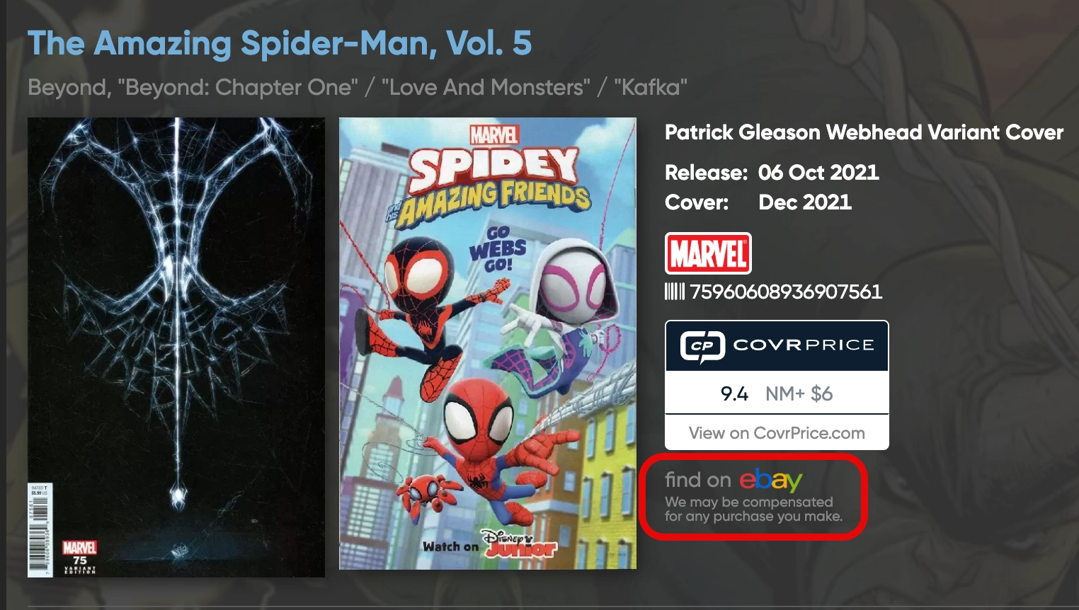The height and width of the screenshot is (610, 1079).
Task: Click the CovrPrice CP logo icon
Action: tap(702, 346)
